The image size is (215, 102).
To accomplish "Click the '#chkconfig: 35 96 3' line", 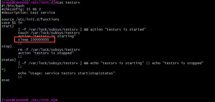I will (x=21, y=9).
